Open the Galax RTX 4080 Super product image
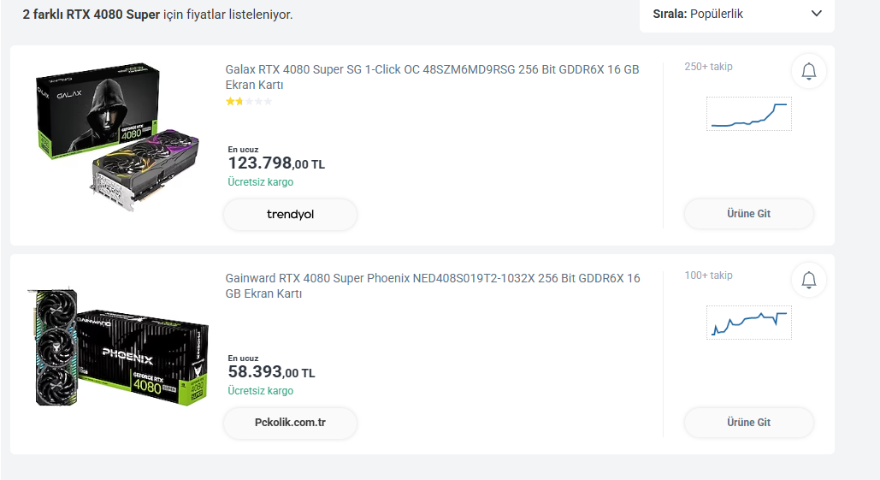Image resolution: width=880 pixels, height=480 pixels. pyautogui.click(x=116, y=137)
